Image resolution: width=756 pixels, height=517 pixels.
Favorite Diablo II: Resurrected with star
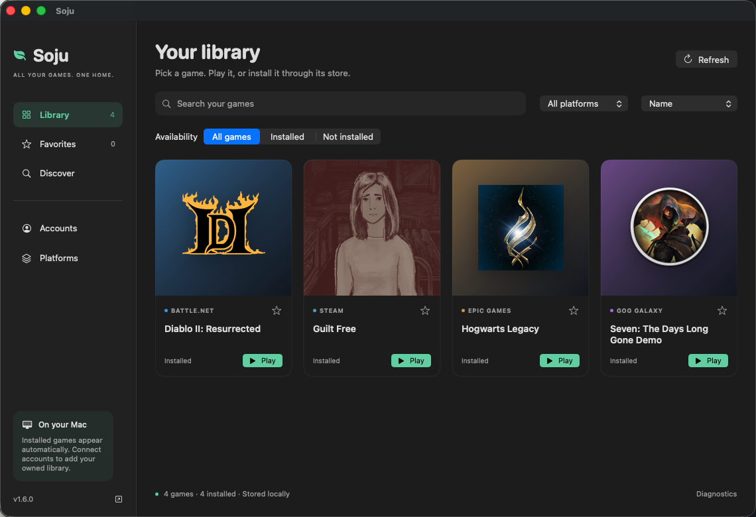(x=277, y=311)
